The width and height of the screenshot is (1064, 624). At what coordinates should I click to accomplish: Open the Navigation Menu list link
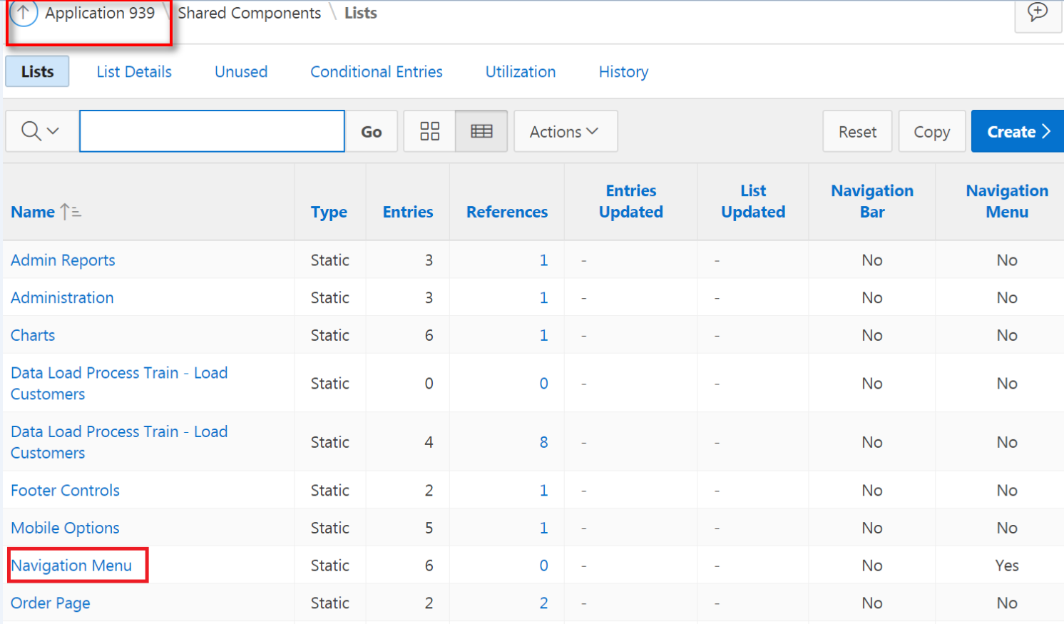(x=71, y=566)
